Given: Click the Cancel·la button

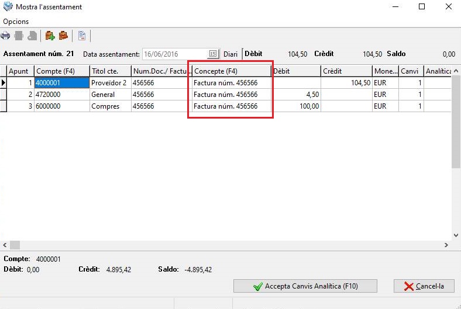Looking at the screenshot, I should [424, 286].
